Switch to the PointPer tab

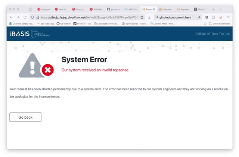(96, 9)
